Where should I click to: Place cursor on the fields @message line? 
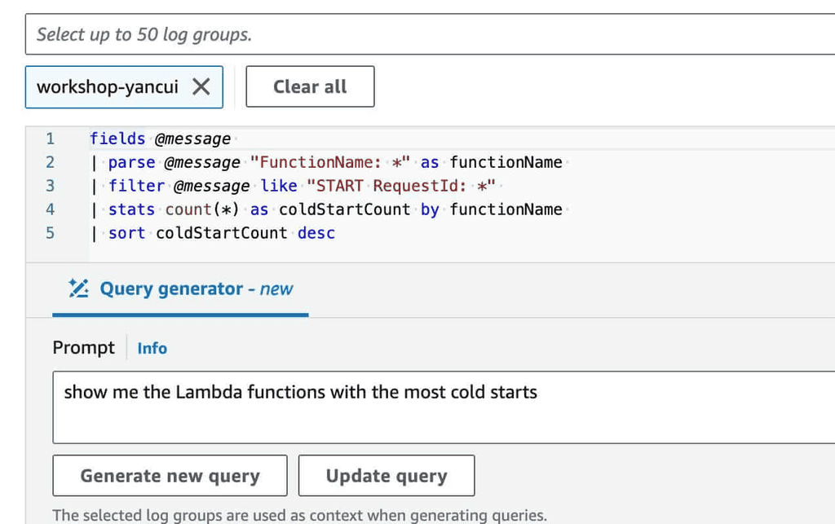pos(160,139)
